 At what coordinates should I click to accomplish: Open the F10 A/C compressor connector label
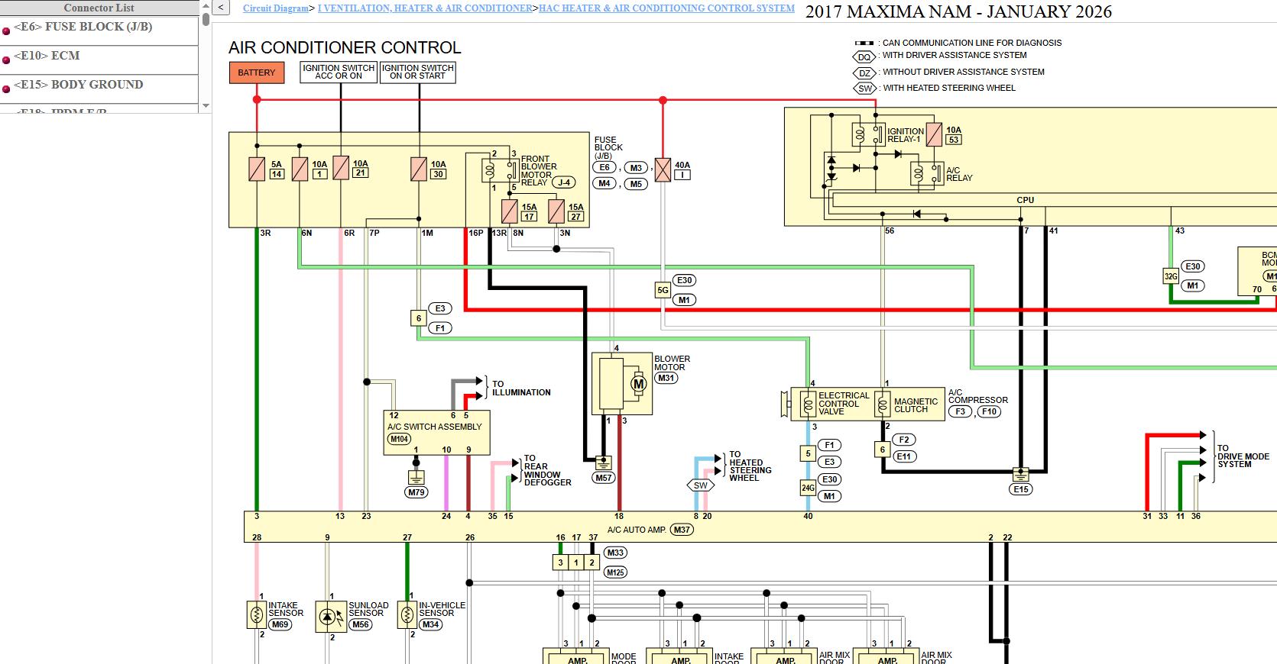click(x=990, y=411)
